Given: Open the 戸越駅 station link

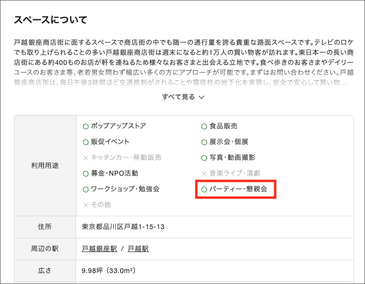Looking at the screenshot, I should (x=138, y=249).
